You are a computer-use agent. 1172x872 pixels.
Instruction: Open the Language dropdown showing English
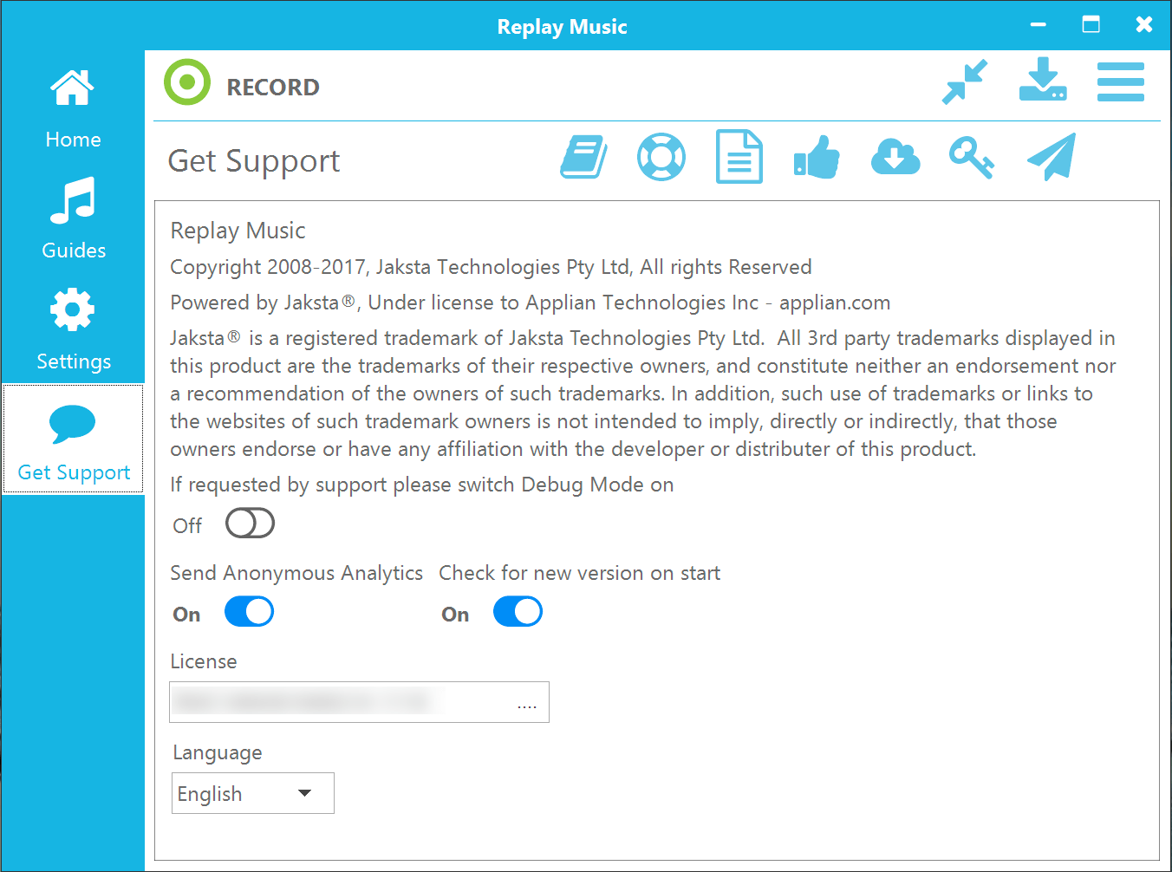pos(253,793)
